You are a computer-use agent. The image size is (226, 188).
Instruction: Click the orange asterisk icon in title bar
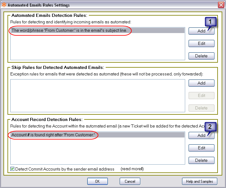(4, 5)
